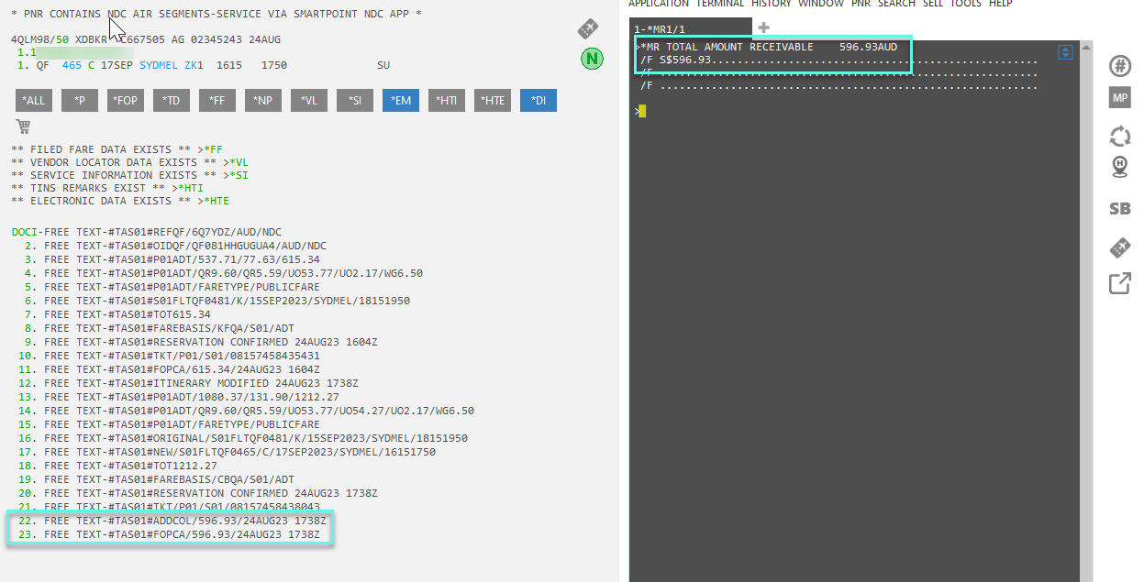The height and width of the screenshot is (582, 1144).
Task: Open the SEARCH menu
Action: (896, 4)
